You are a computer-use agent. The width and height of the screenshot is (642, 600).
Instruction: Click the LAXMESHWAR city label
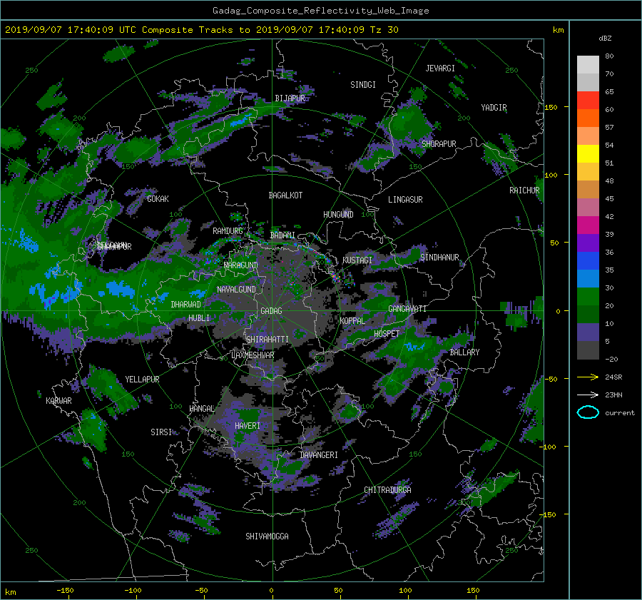[253, 355]
